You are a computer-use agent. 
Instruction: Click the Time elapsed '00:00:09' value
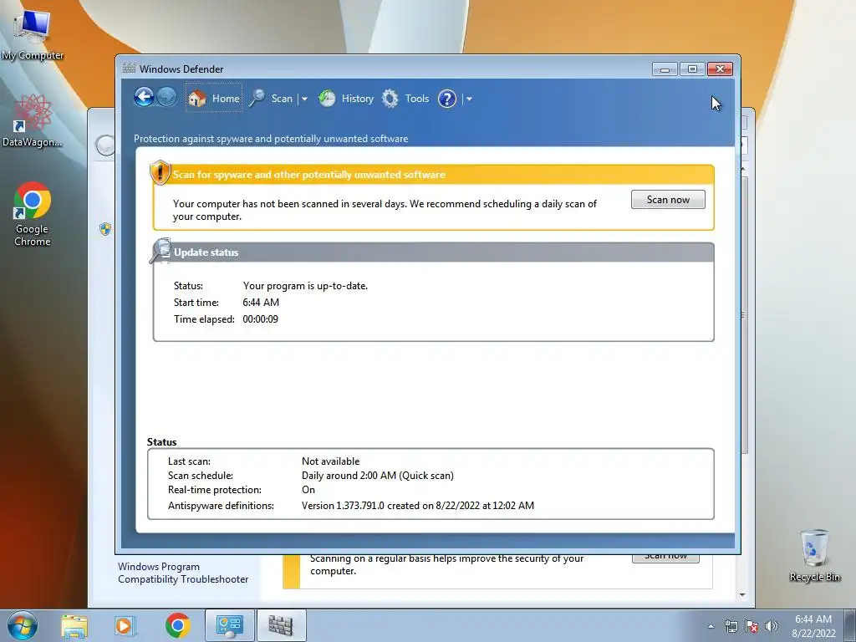tap(261, 318)
